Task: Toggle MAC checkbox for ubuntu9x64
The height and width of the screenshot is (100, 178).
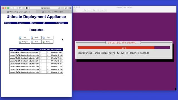Action: click(x=48, y=52)
